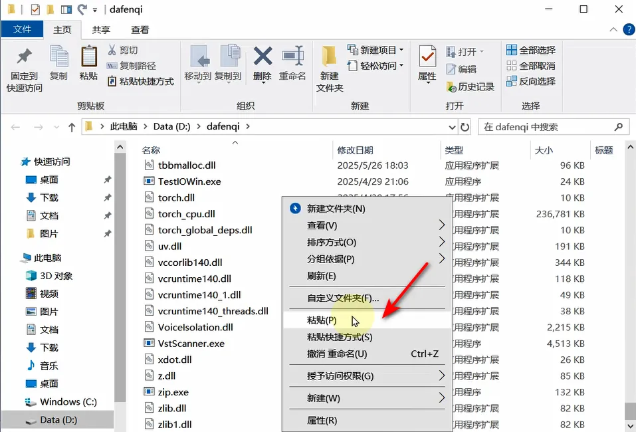Image resolution: width=636 pixels, height=432 pixels.
Task: Click History (历史记录) in the ribbon
Action: pos(470,87)
